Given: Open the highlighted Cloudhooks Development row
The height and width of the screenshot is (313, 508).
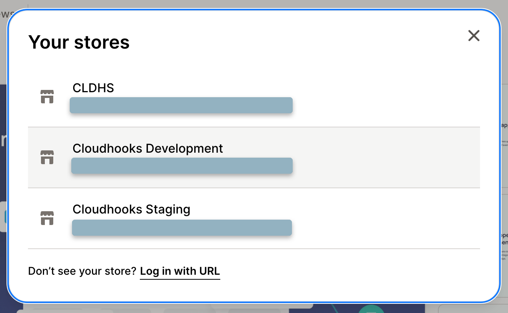Looking at the screenshot, I should coord(254,157).
